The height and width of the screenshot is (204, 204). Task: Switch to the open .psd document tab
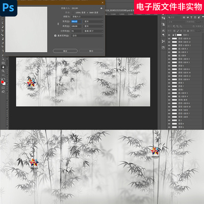point(119,10)
